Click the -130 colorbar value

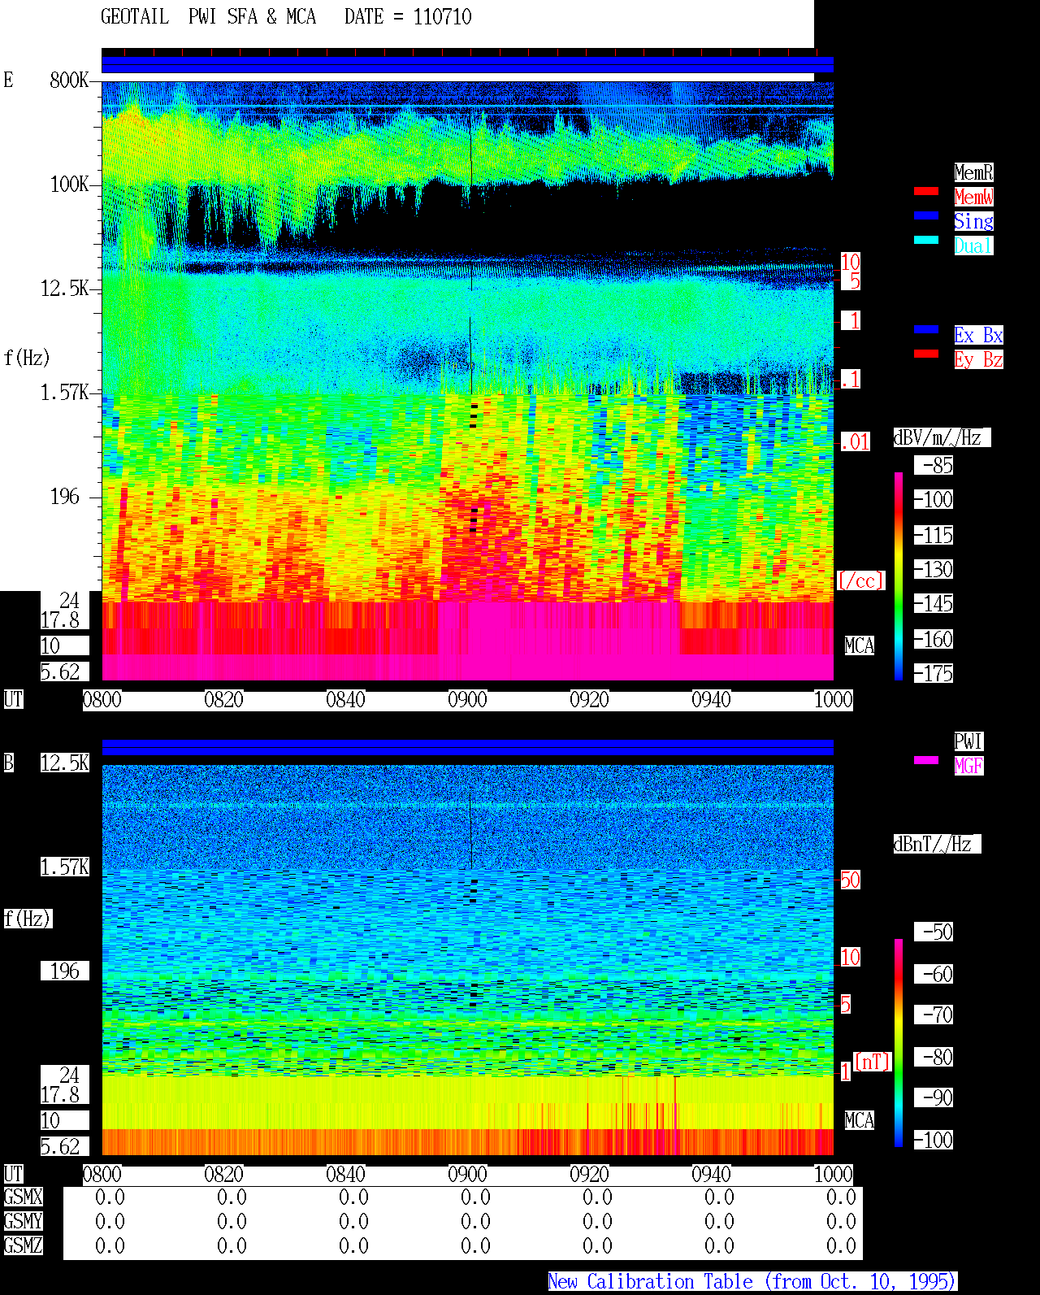pyautogui.click(x=934, y=569)
